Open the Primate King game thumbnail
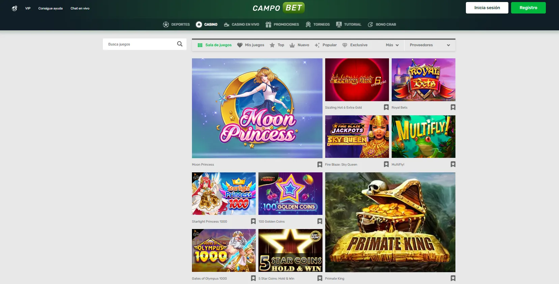 pos(390,222)
